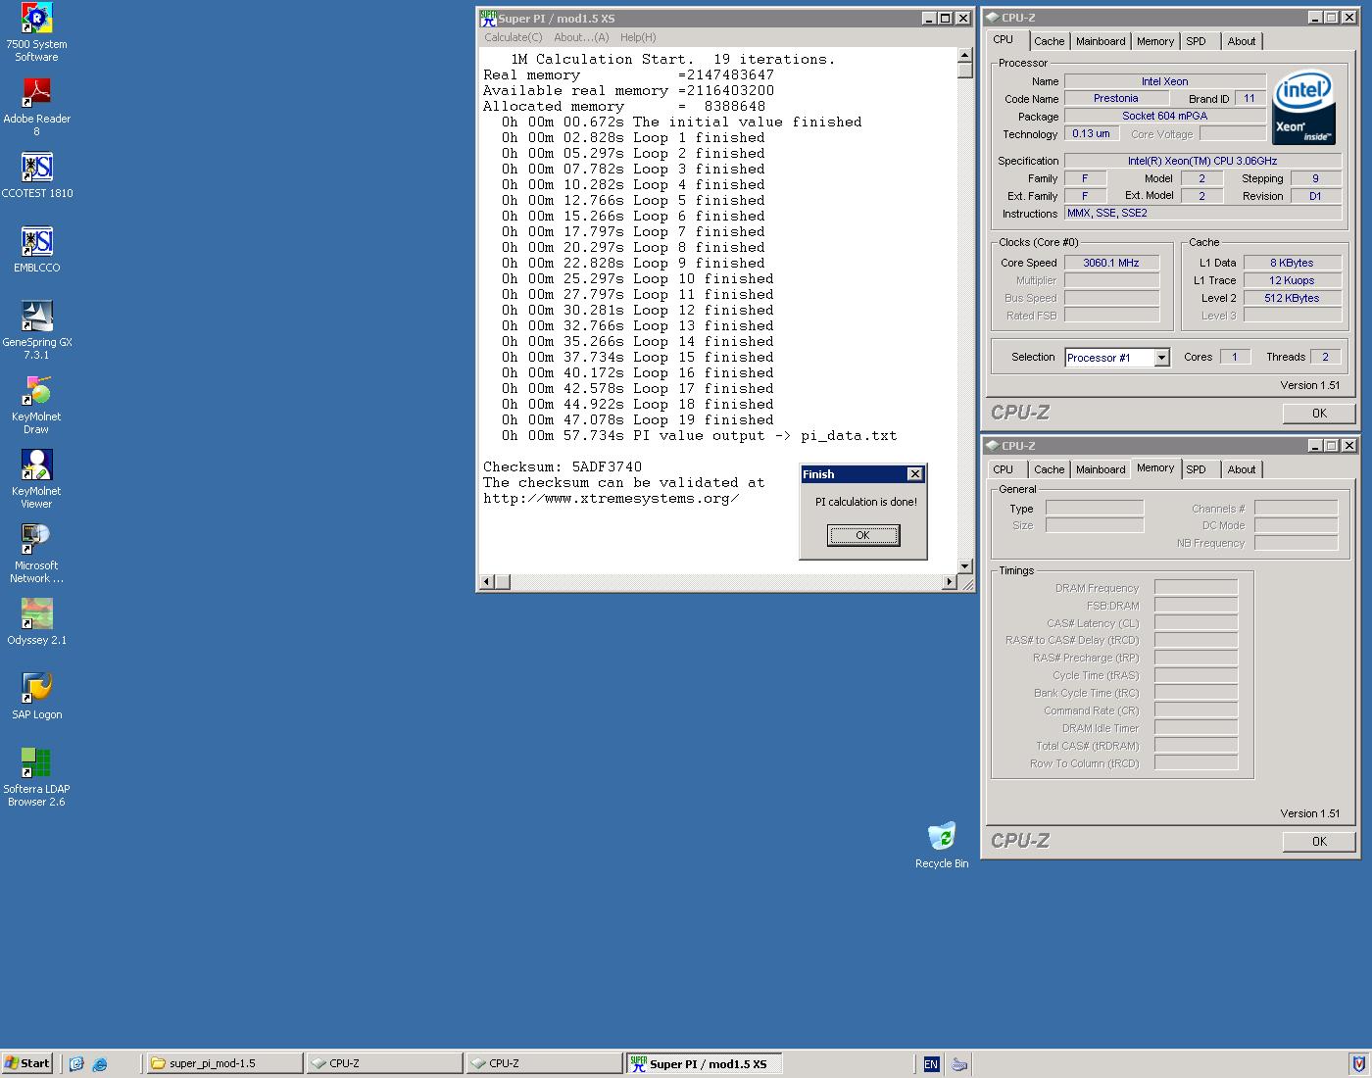Image resolution: width=1372 pixels, height=1078 pixels.
Task: Click the Loop 19 finished line
Action: (x=638, y=420)
